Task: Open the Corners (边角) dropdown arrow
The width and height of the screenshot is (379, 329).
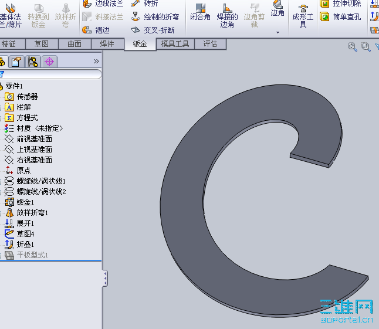Action: coord(278,32)
